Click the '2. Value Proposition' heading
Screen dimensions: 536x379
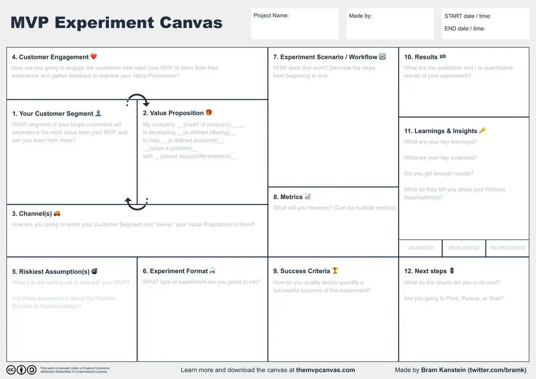(173, 113)
